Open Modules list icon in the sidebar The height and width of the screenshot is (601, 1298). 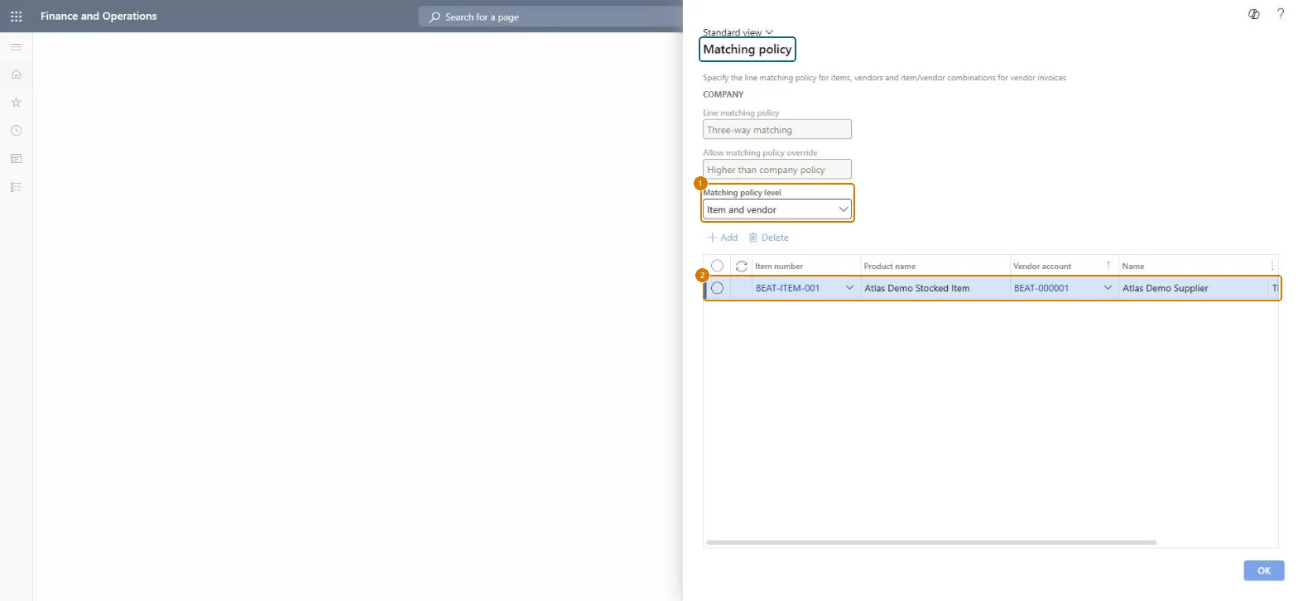(x=16, y=187)
